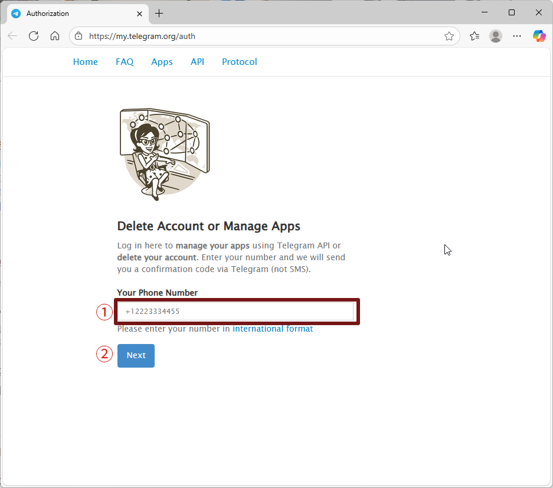Reload the page with refresh icon
Viewport: 553px width, 488px height.
pos(34,36)
